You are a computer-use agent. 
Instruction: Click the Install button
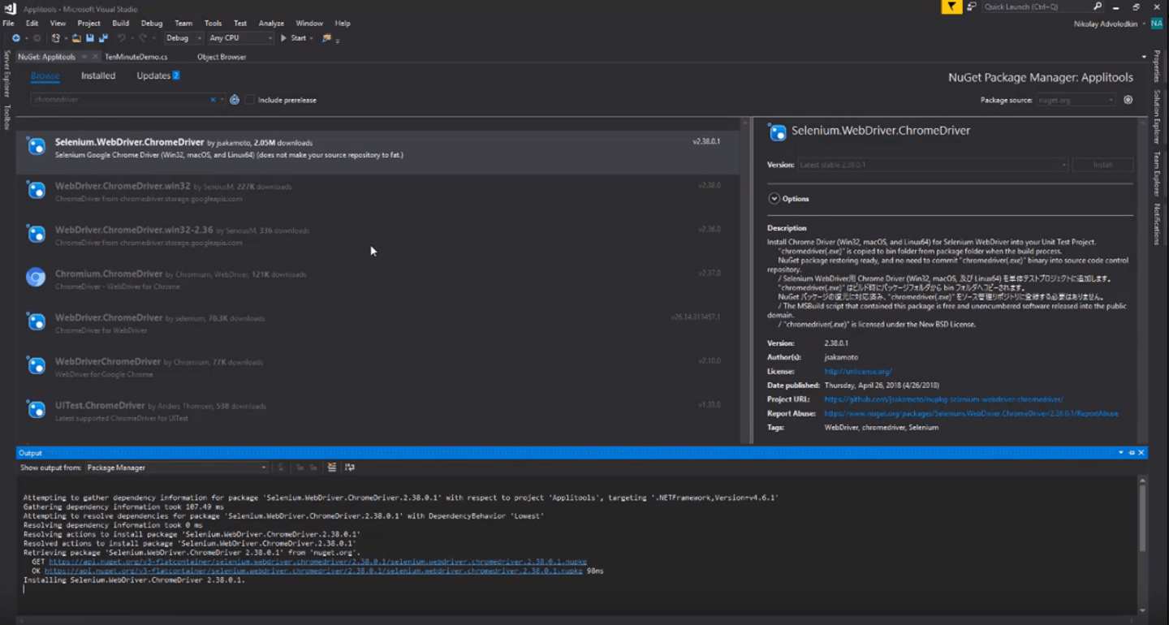click(x=1102, y=165)
